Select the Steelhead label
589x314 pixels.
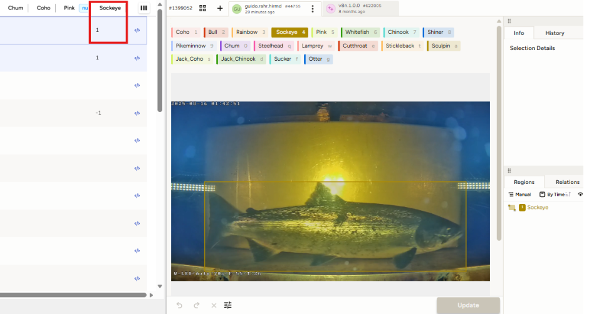click(x=273, y=46)
